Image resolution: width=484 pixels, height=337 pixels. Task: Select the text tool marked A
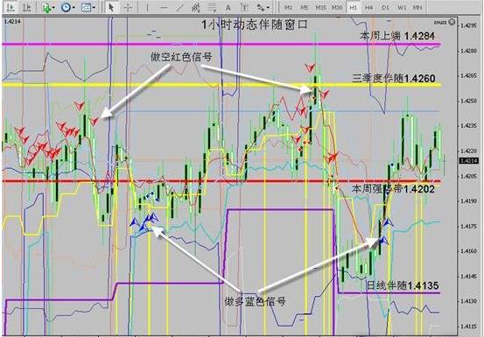(x=228, y=7)
